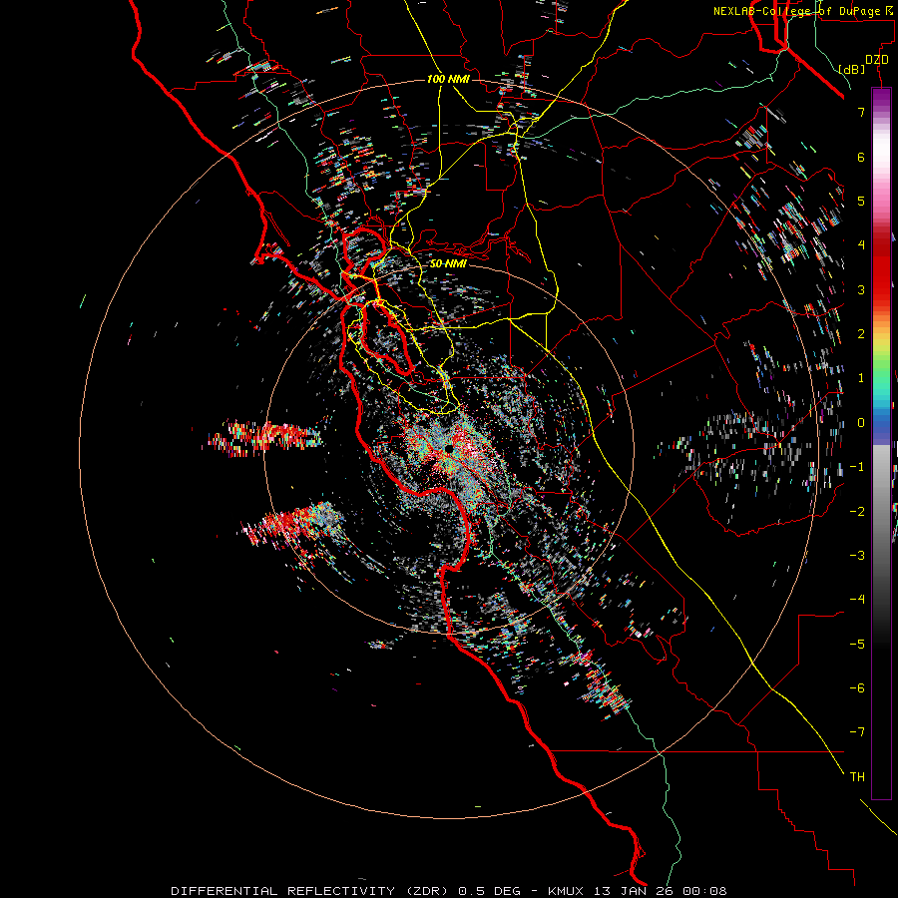The width and height of the screenshot is (898, 898).
Task: Click the KMUX radar site identifier
Action: 567,891
